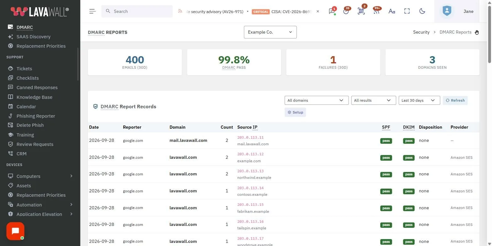Open CRM from the sidebar
Viewport: 492px width, 246px height.
click(21, 153)
